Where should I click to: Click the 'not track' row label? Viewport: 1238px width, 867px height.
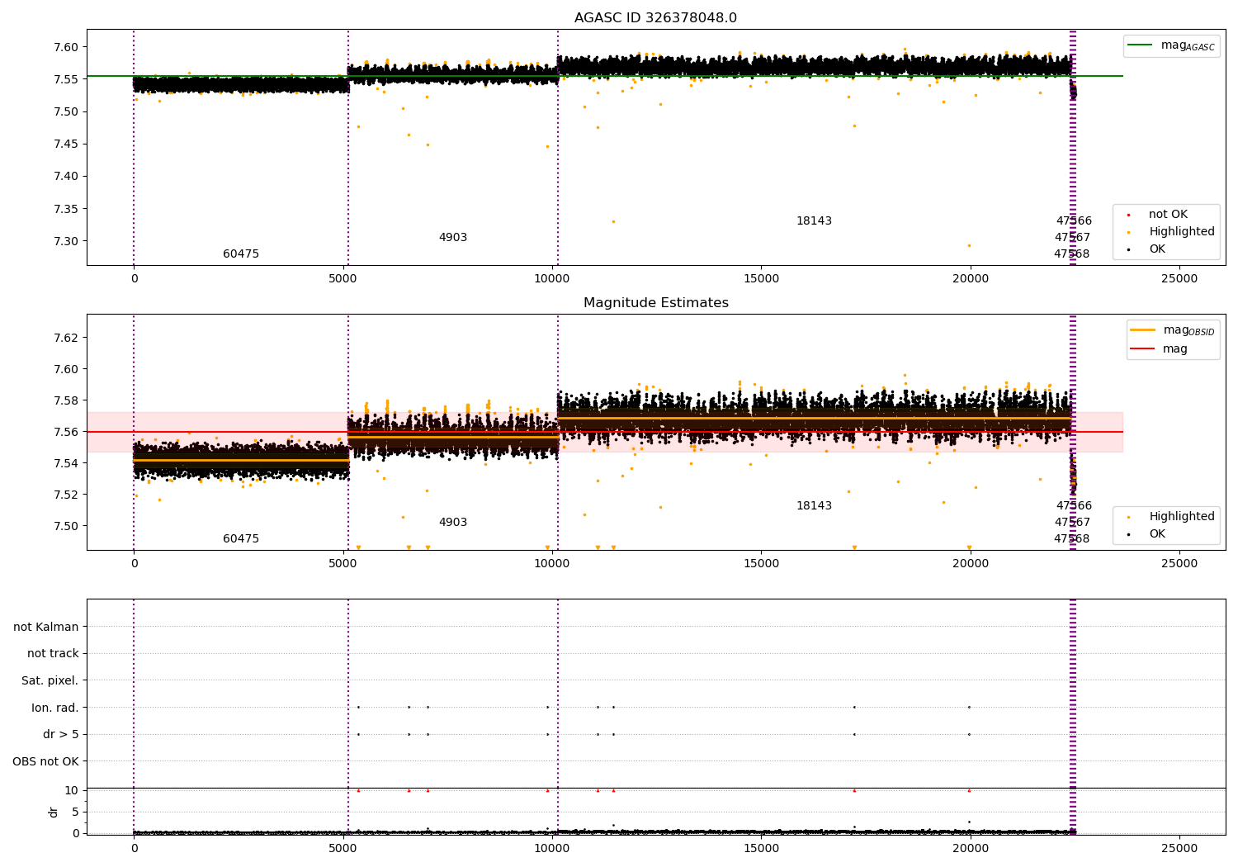pyautogui.click(x=53, y=654)
